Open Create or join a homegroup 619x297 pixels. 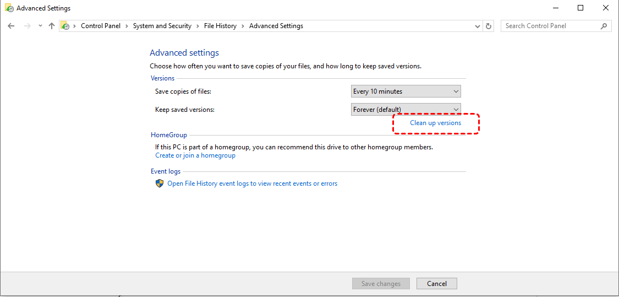[x=195, y=155]
